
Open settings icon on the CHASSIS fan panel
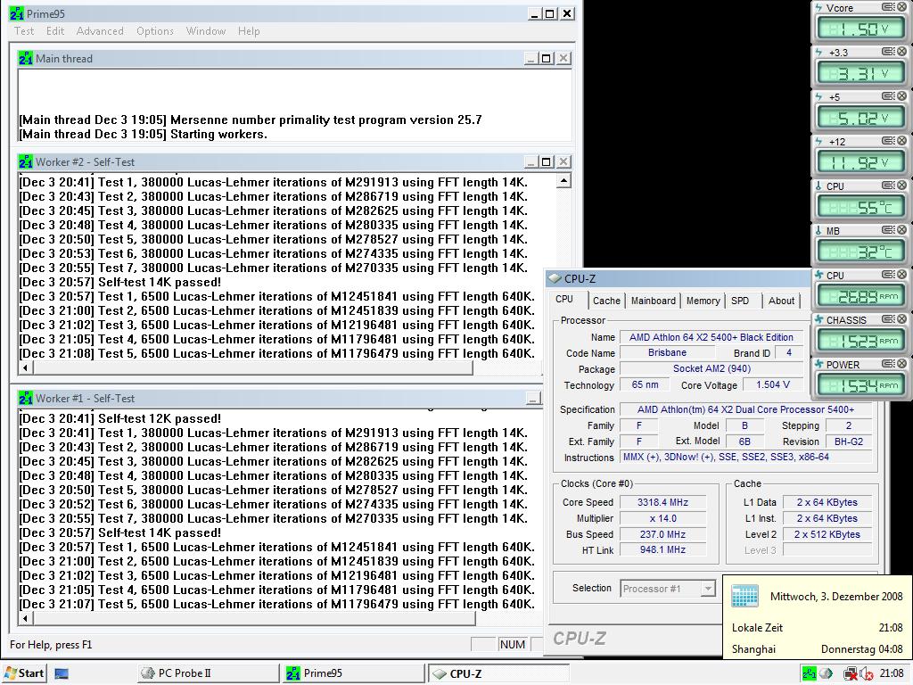click(x=888, y=318)
